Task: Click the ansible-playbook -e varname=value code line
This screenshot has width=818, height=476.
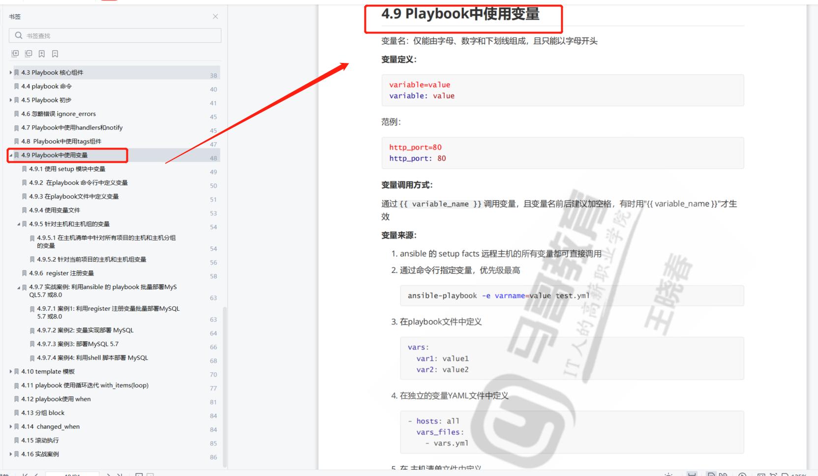Action: click(498, 296)
